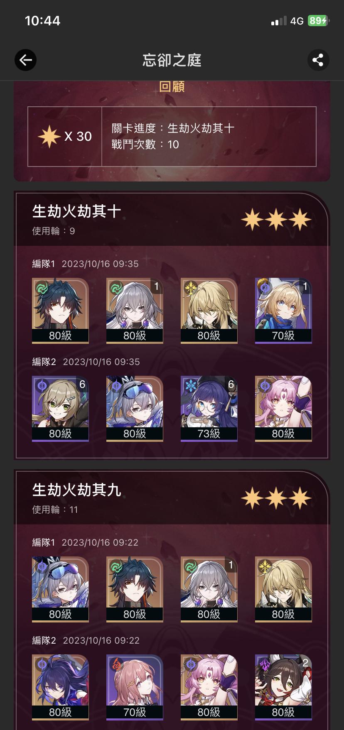This screenshot has height=730, width=344.
Task: Tap the back arrow icon
Action: click(x=25, y=60)
